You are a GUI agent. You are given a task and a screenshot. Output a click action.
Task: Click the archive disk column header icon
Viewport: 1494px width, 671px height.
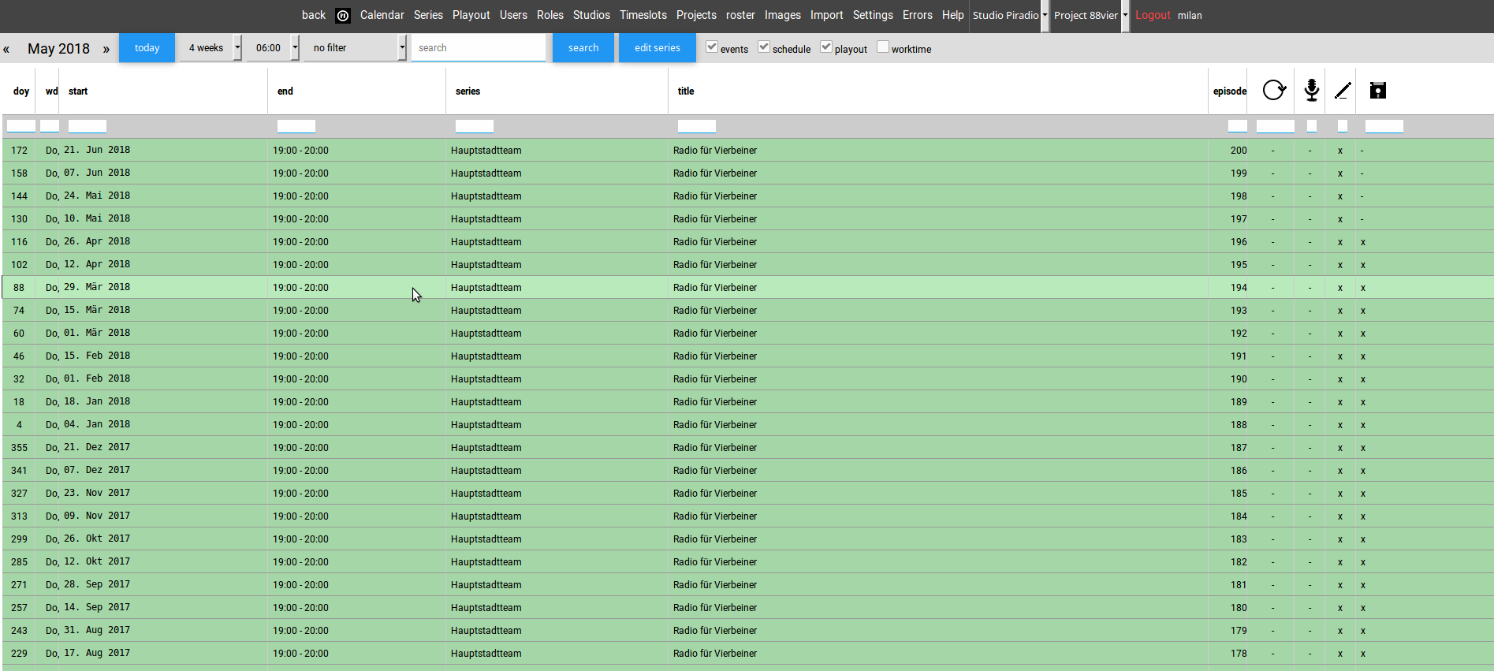coord(1377,91)
